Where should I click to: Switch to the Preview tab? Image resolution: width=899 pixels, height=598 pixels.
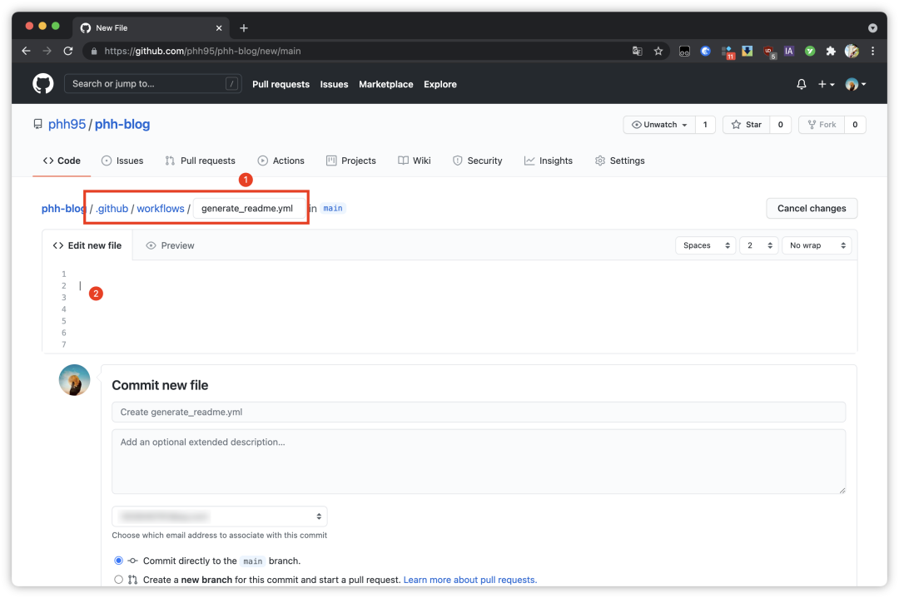pos(170,245)
